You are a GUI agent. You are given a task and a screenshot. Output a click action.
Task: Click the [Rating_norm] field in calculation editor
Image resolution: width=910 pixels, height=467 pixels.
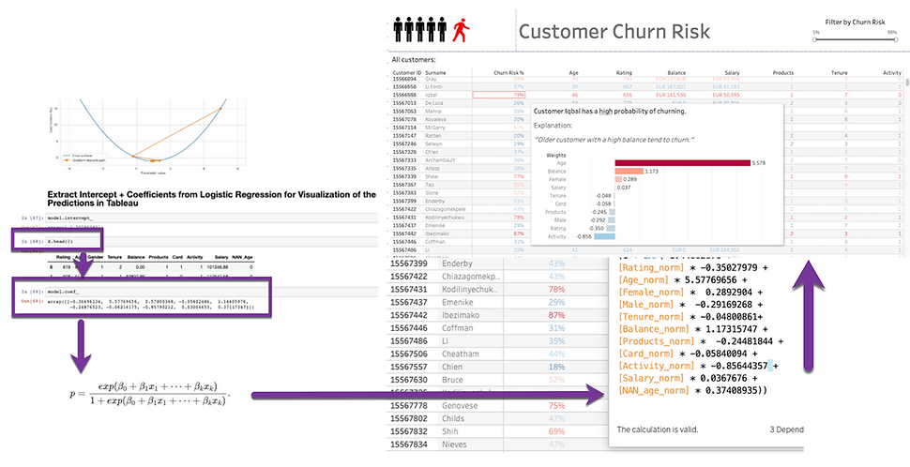[x=653, y=267]
